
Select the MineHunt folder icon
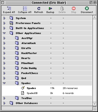click(x=17, y=63)
